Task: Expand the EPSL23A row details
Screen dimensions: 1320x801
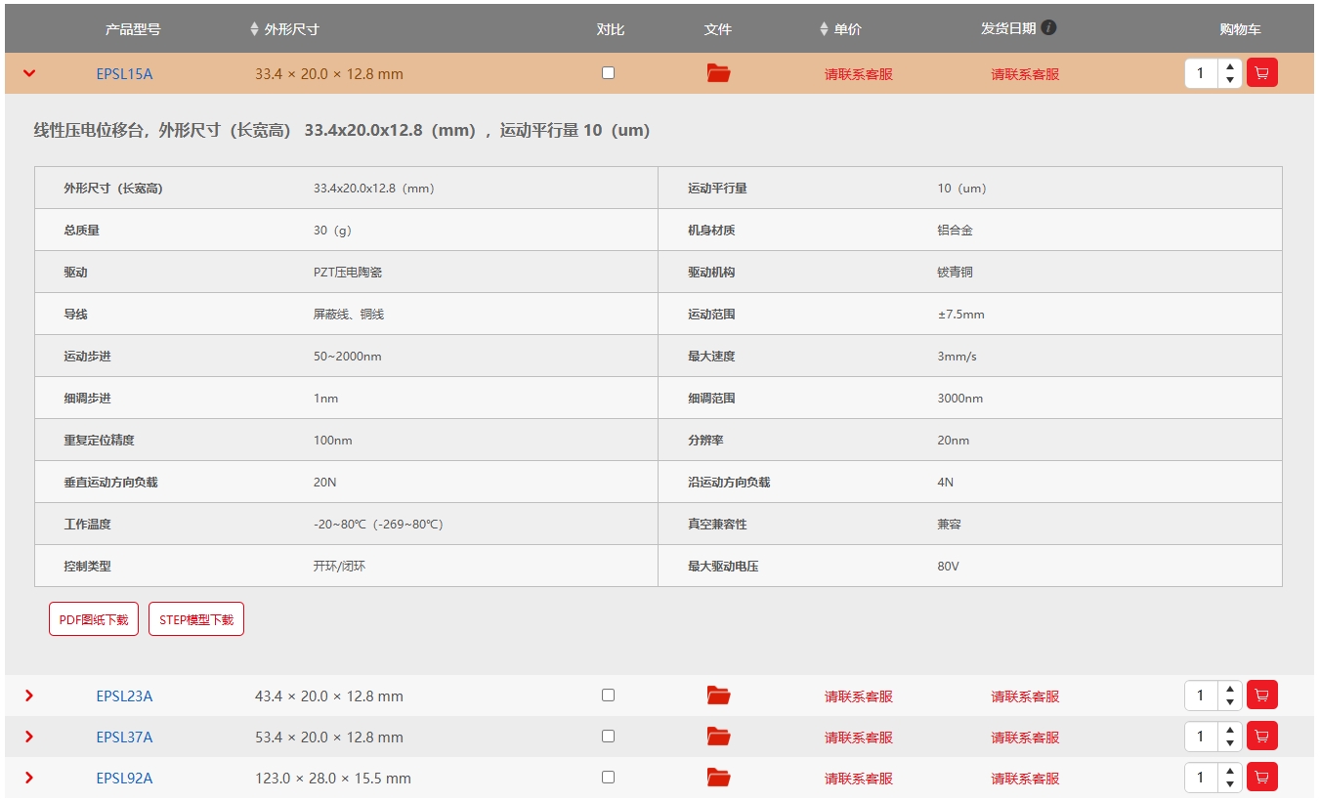Action: [29, 696]
